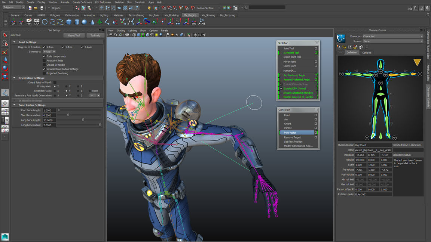Toggle Z-Axis degree of freedom checkbox
The width and height of the screenshot is (431, 242).
pos(82,47)
